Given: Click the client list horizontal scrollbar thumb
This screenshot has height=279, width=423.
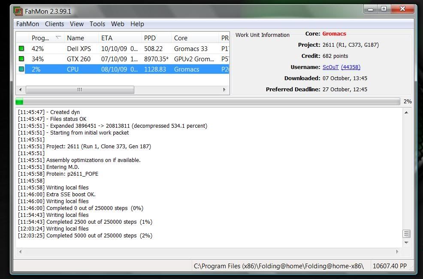Looking at the screenshot, I should coord(80,90).
